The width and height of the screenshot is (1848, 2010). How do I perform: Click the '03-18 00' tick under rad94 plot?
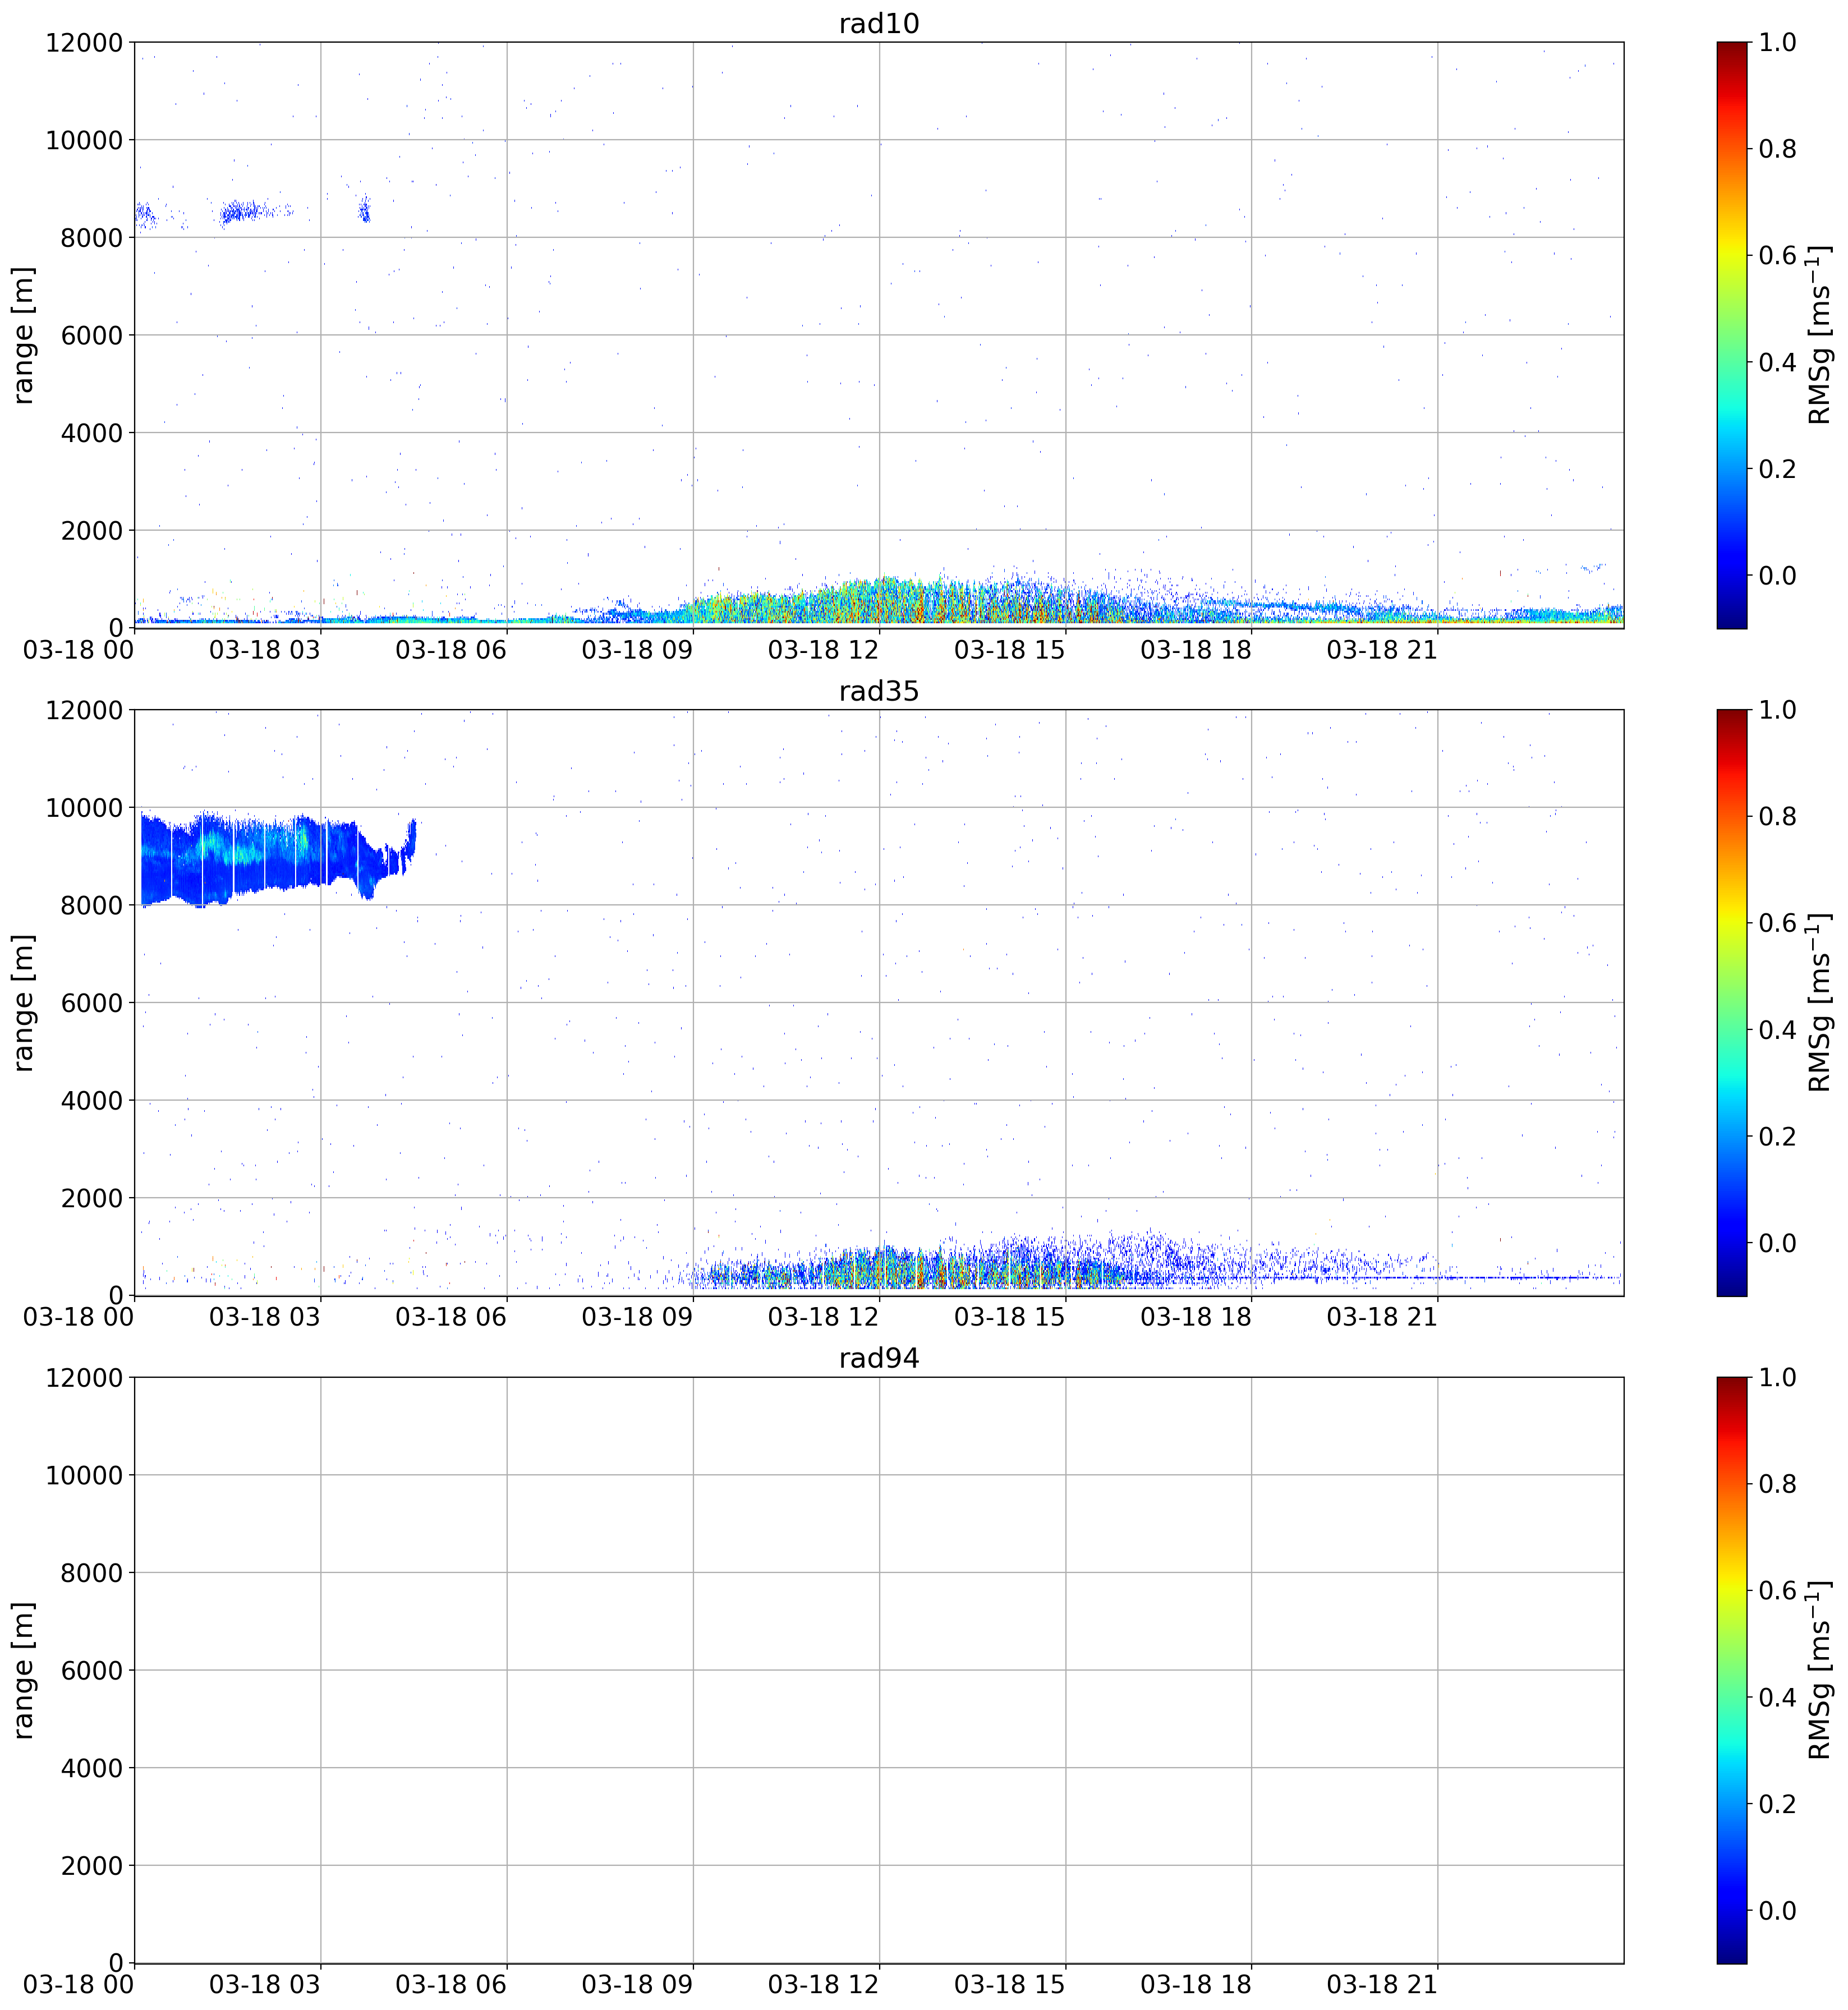[79, 1985]
